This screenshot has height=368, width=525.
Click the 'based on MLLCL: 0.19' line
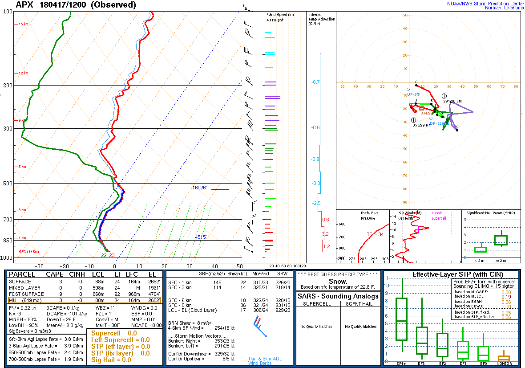tap(483, 297)
